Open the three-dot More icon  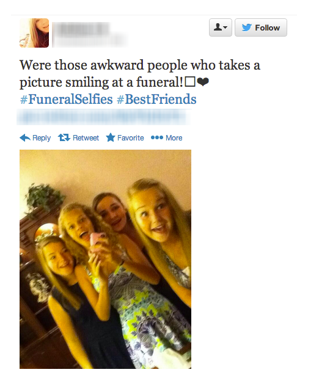157,137
